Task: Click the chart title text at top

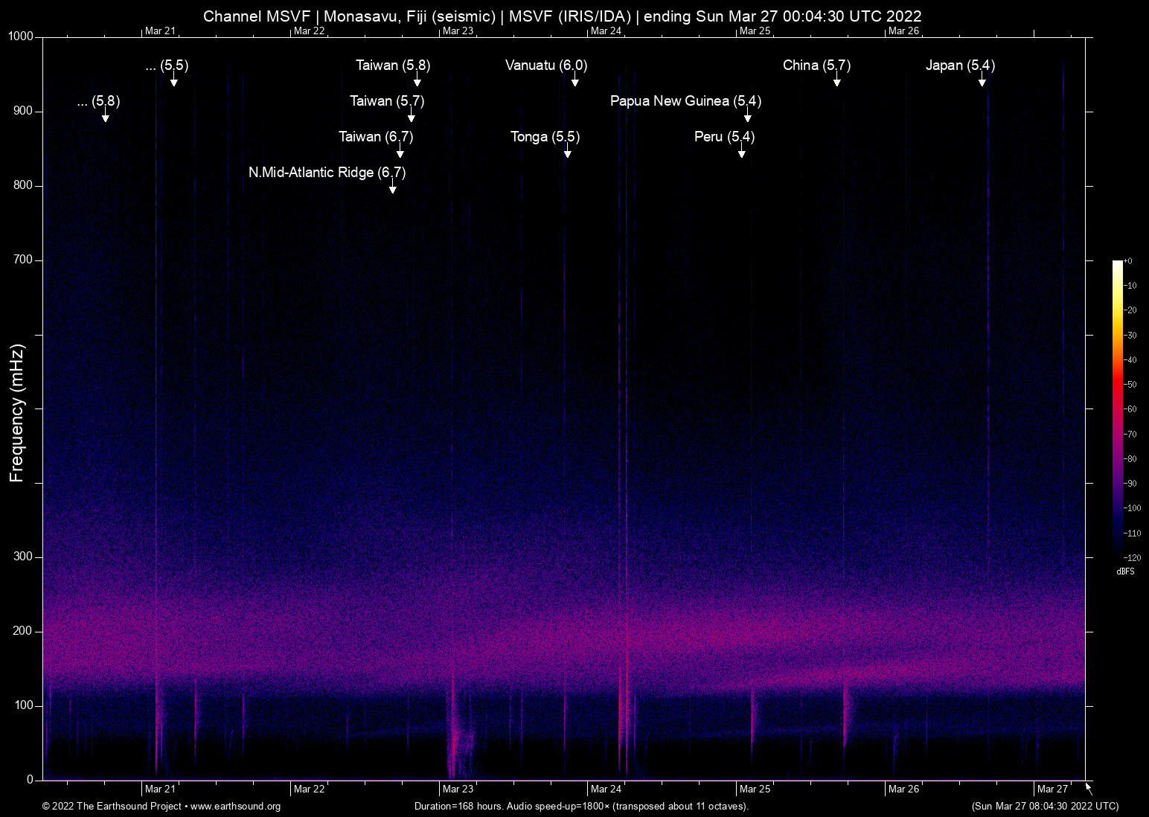Action: tap(562, 16)
